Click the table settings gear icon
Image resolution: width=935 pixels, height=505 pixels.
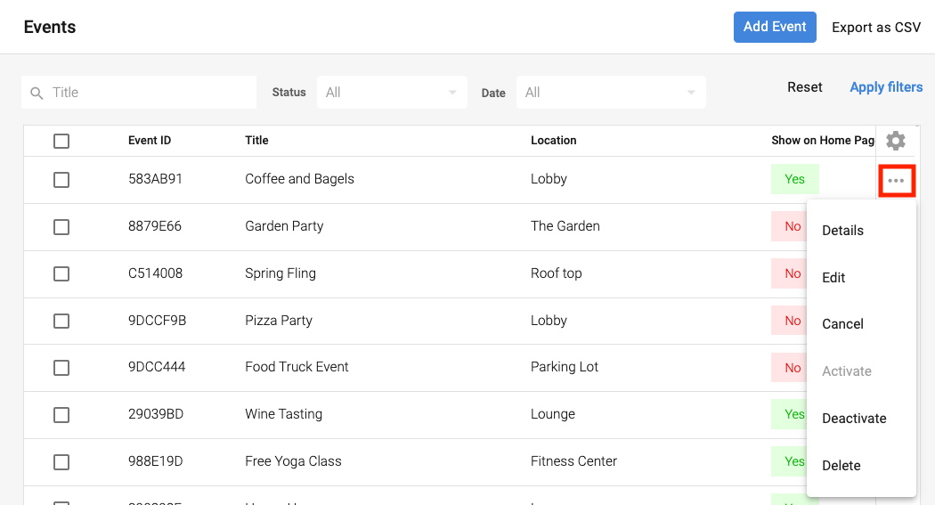[x=896, y=141]
